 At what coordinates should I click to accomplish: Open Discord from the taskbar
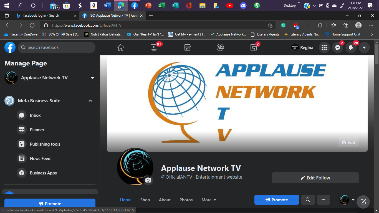pos(243,6)
